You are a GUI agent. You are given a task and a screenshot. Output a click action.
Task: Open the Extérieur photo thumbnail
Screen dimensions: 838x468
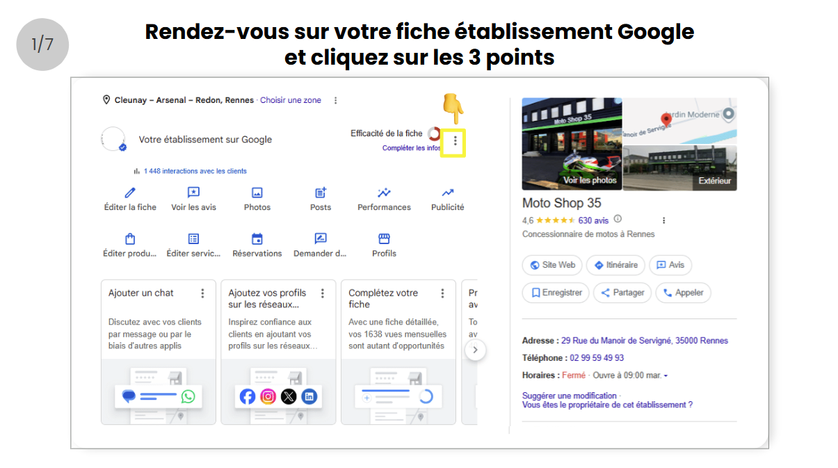click(x=680, y=168)
